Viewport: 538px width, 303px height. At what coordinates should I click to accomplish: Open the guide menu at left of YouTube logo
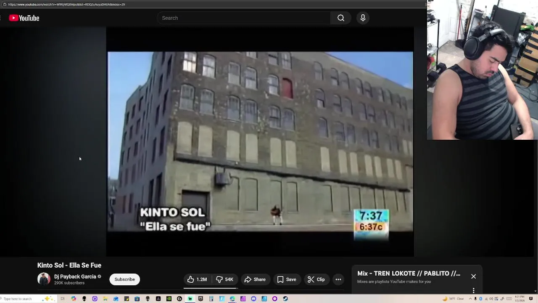pyautogui.click(x=1, y=18)
